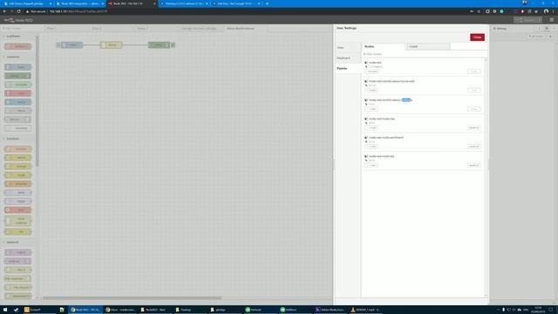The height and width of the screenshot is (314, 558).
Task: Select the change node in the palette
Action: point(17,167)
